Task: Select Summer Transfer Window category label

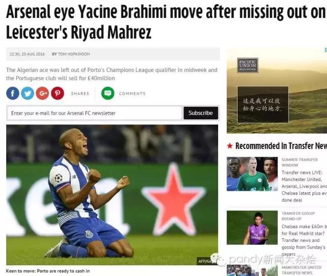Action: (300, 162)
